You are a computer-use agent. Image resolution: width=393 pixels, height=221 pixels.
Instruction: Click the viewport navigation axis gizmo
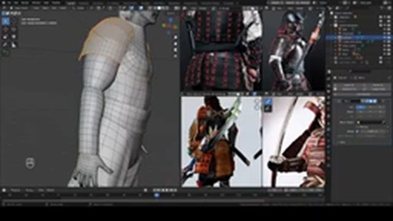(x=171, y=26)
